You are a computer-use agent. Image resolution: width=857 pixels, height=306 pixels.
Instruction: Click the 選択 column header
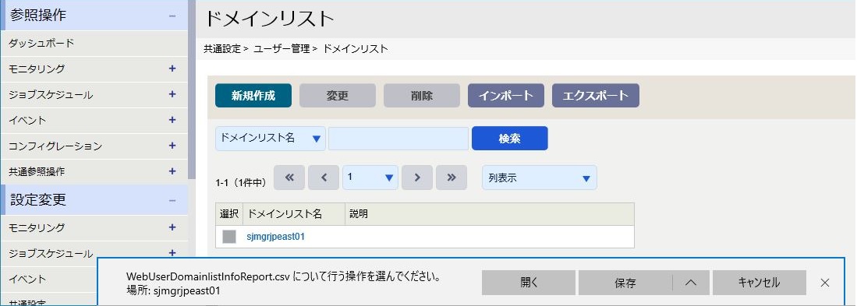tap(229, 214)
